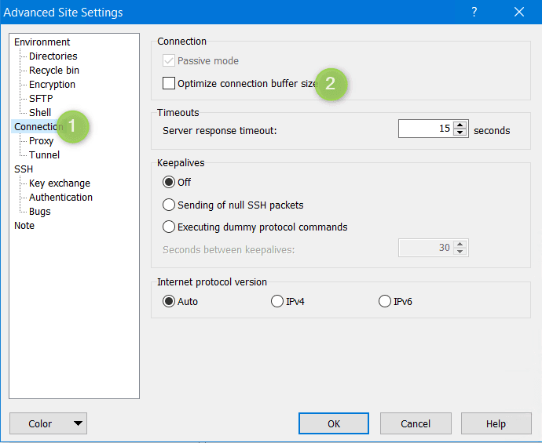This screenshot has width=542, height=443.
Task: Click the Help button
Action: click(496, 423)
